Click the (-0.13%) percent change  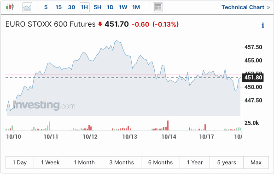166,24
